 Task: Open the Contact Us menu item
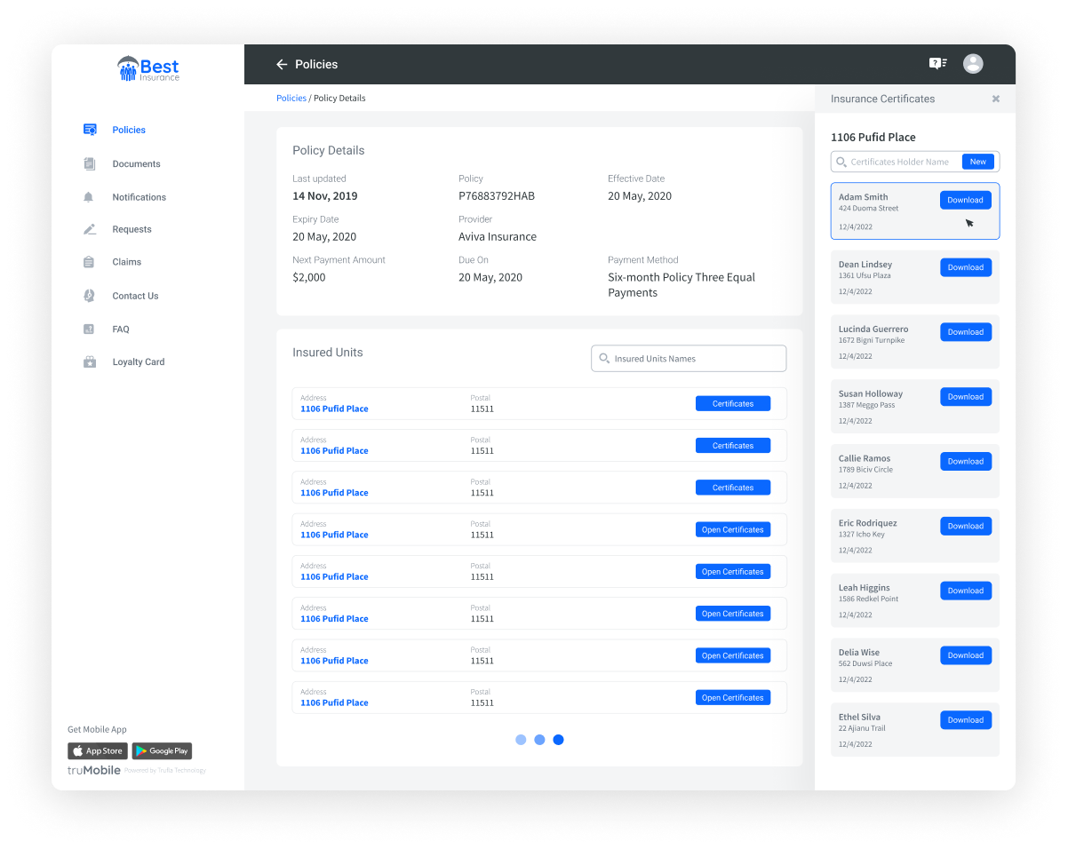[135, 296]
